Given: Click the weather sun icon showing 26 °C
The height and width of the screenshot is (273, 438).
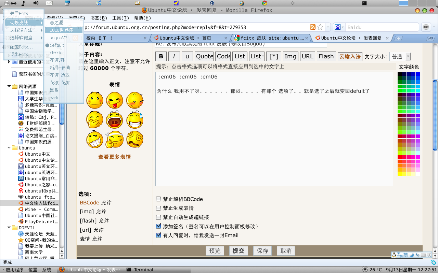Looking at the screenshot, I should pyautogui.click(x=365, y=270).
